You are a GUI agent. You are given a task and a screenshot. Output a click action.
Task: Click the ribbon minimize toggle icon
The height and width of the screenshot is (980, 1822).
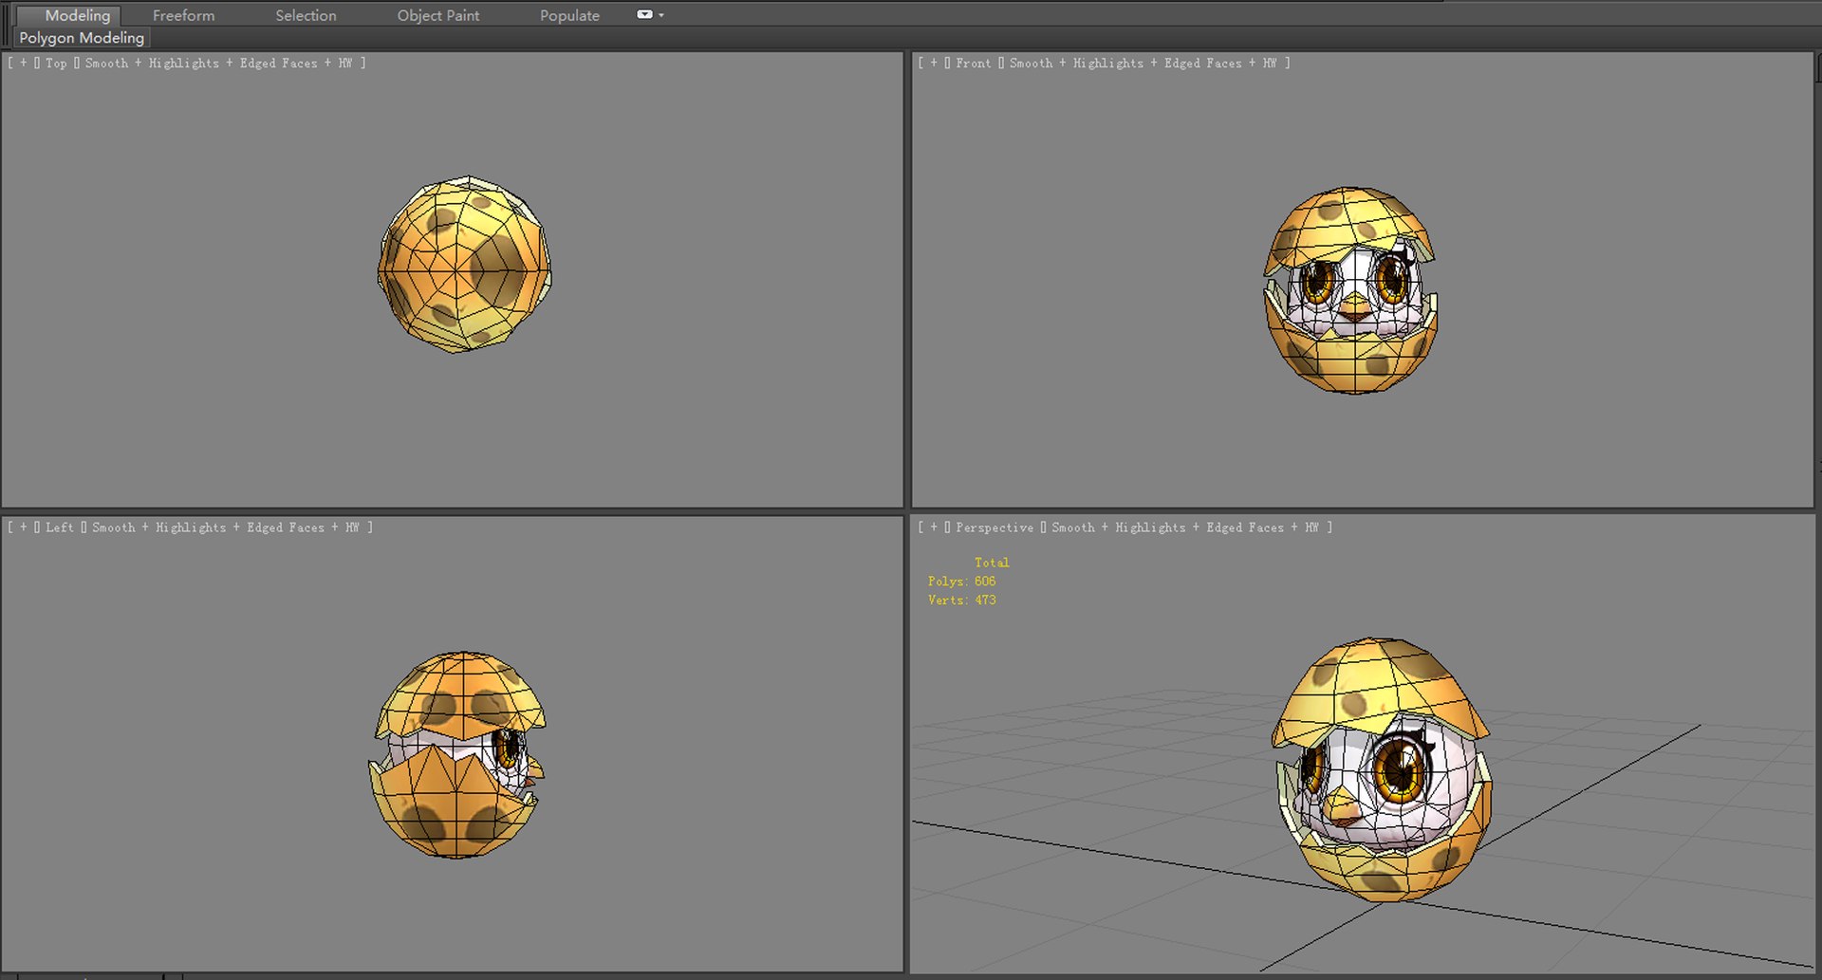644,14
